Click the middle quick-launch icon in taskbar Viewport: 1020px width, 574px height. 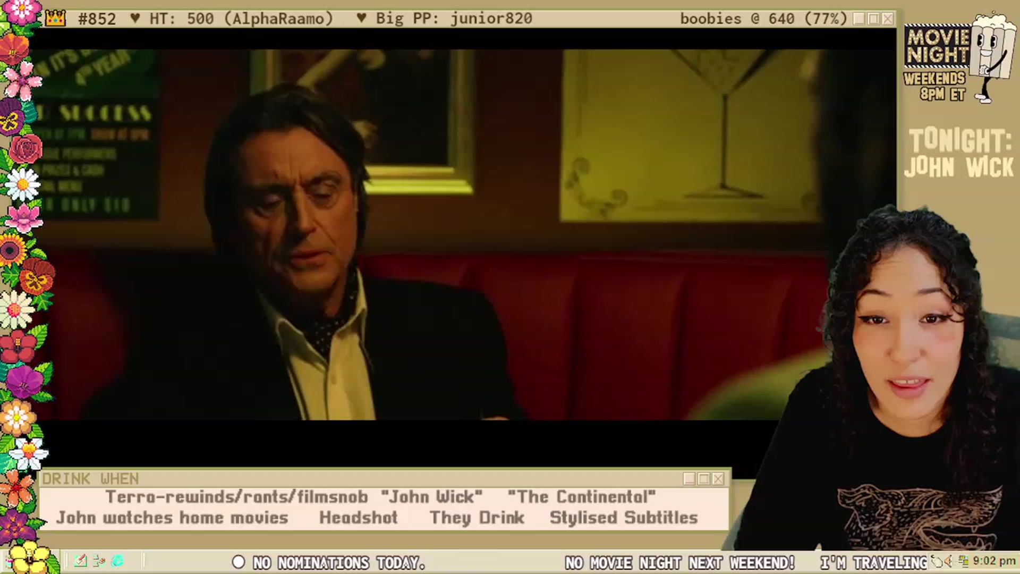pos(99,561)
